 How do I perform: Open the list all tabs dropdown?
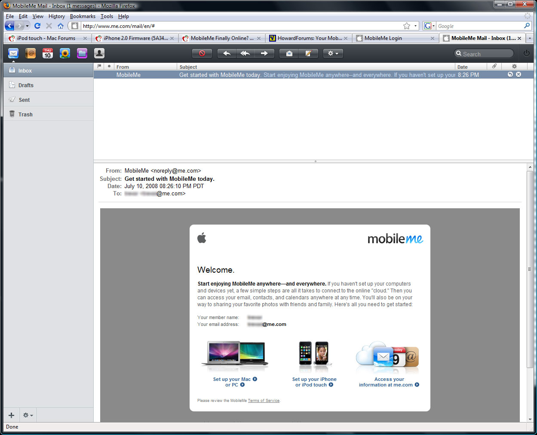click(x=530, y=38)
